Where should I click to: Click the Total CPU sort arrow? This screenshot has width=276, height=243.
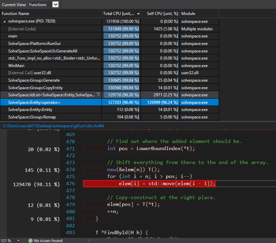tap(139, 14)
